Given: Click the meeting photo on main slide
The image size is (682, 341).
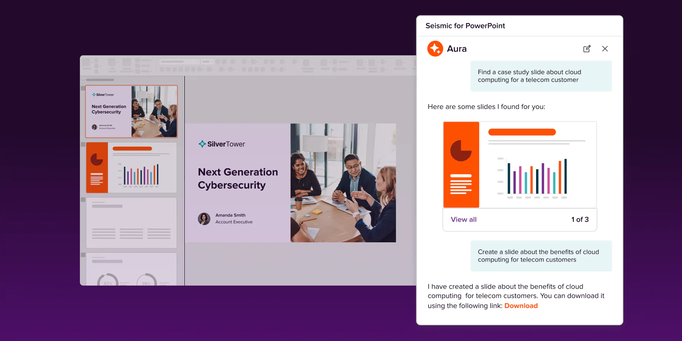Looking at the screenshot, I should 343,183.
